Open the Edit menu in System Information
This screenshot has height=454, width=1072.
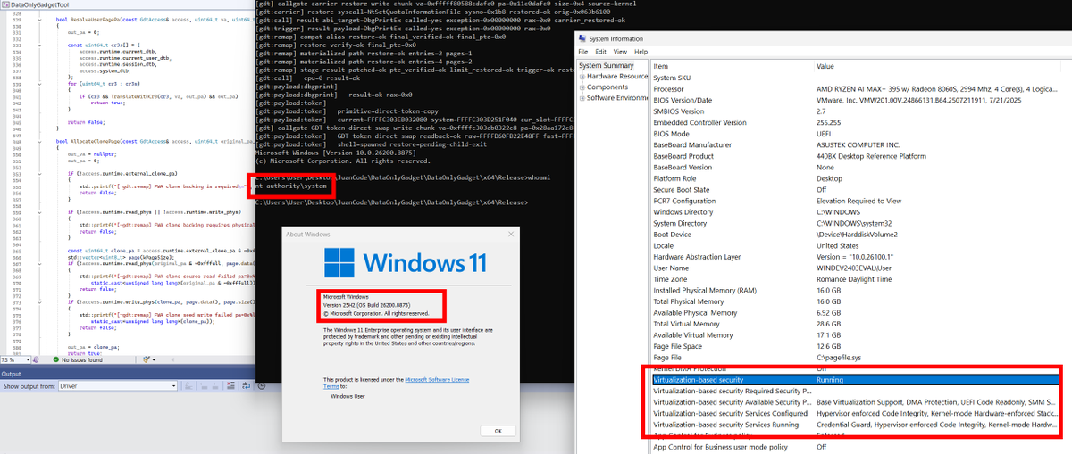click(601, 52)
